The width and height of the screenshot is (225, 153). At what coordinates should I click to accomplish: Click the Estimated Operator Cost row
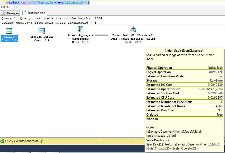[184, 89]
